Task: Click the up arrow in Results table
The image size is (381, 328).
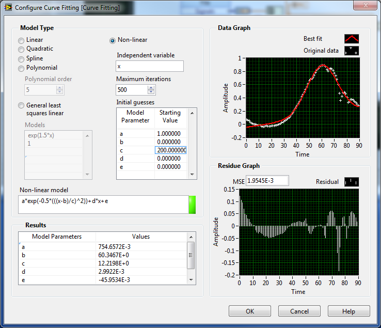Action: [191, 237]
